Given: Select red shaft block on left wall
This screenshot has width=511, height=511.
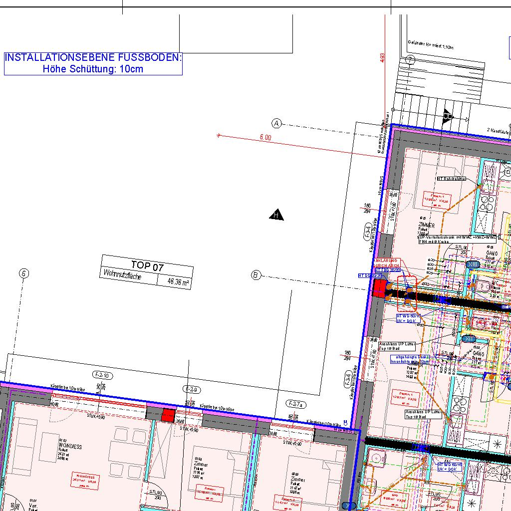Looking at the screenshot, I should click(x=381, y=288).
